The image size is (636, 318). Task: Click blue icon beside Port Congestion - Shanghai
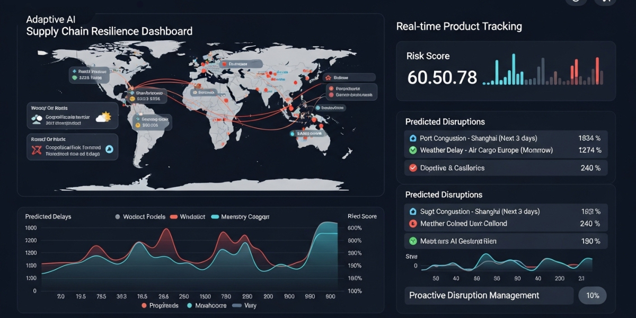click(x=413, y=138)
